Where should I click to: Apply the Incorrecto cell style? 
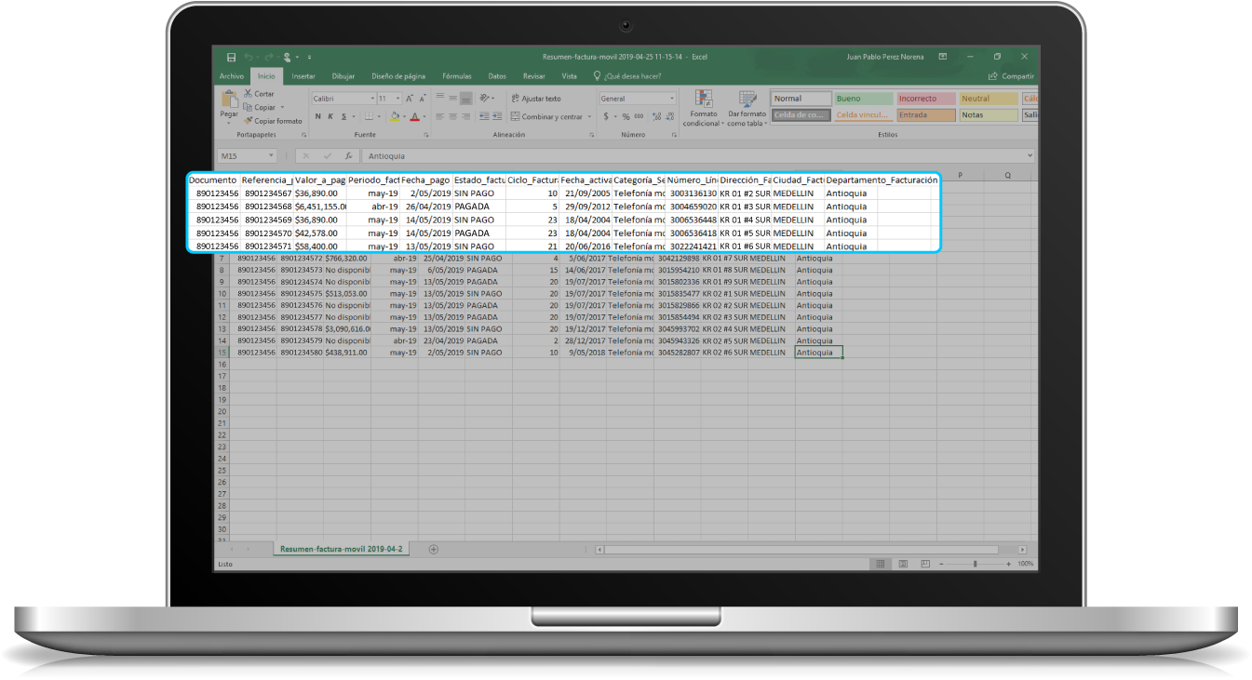[926, 98]
